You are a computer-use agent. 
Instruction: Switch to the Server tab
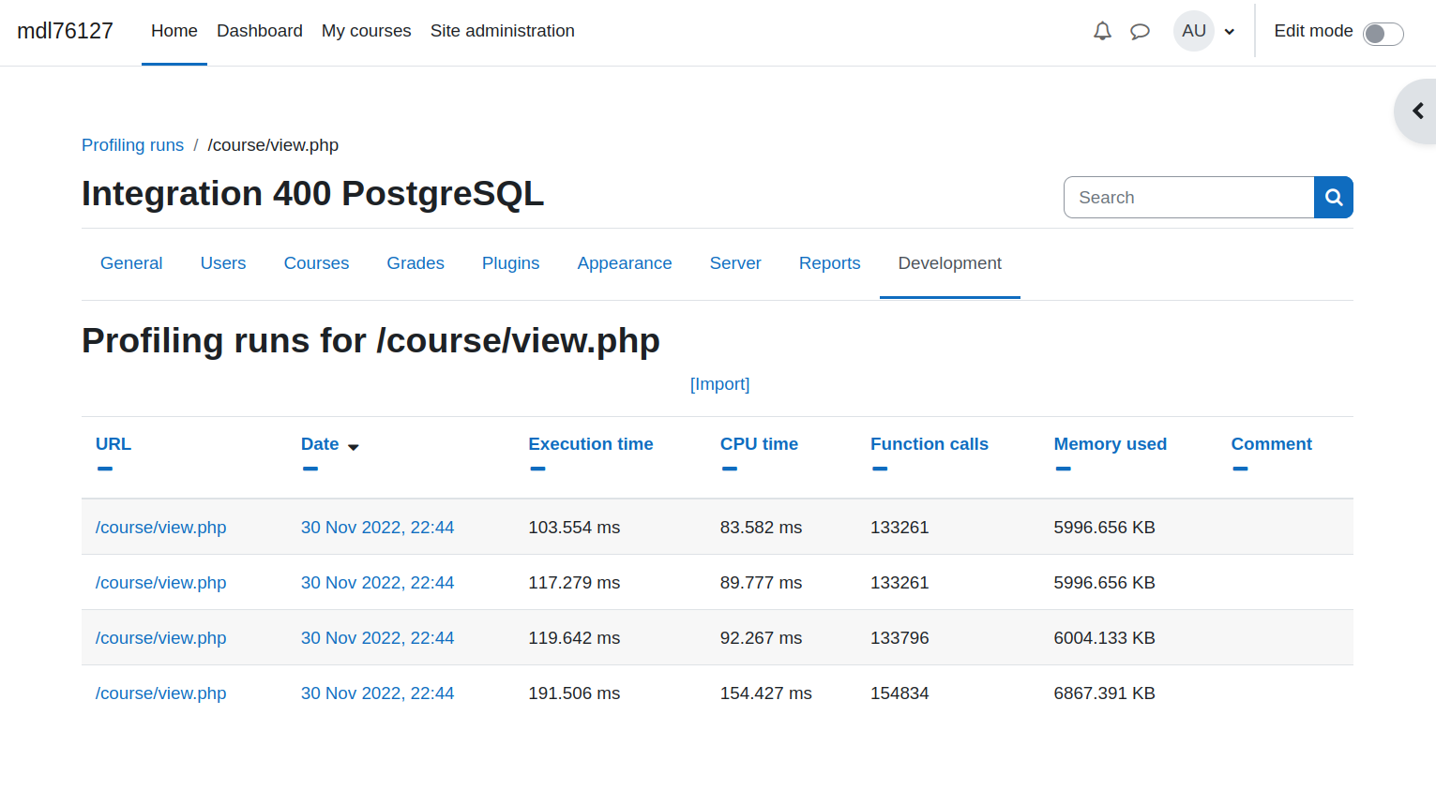point(735,263)
